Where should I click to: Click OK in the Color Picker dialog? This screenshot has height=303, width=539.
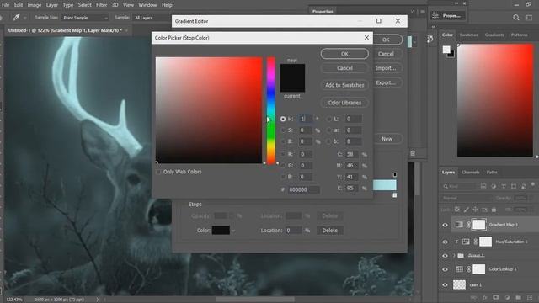(344, 54)
